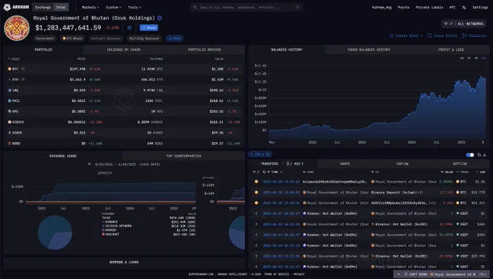Image resolution: width=493 pixels, height=279 pixels.
Task: Switch to the Outflow tab
Action: [460, 164]
